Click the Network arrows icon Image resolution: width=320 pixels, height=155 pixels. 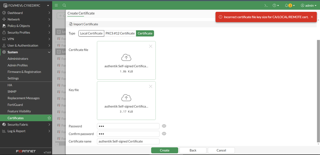(x=4, y=19)
